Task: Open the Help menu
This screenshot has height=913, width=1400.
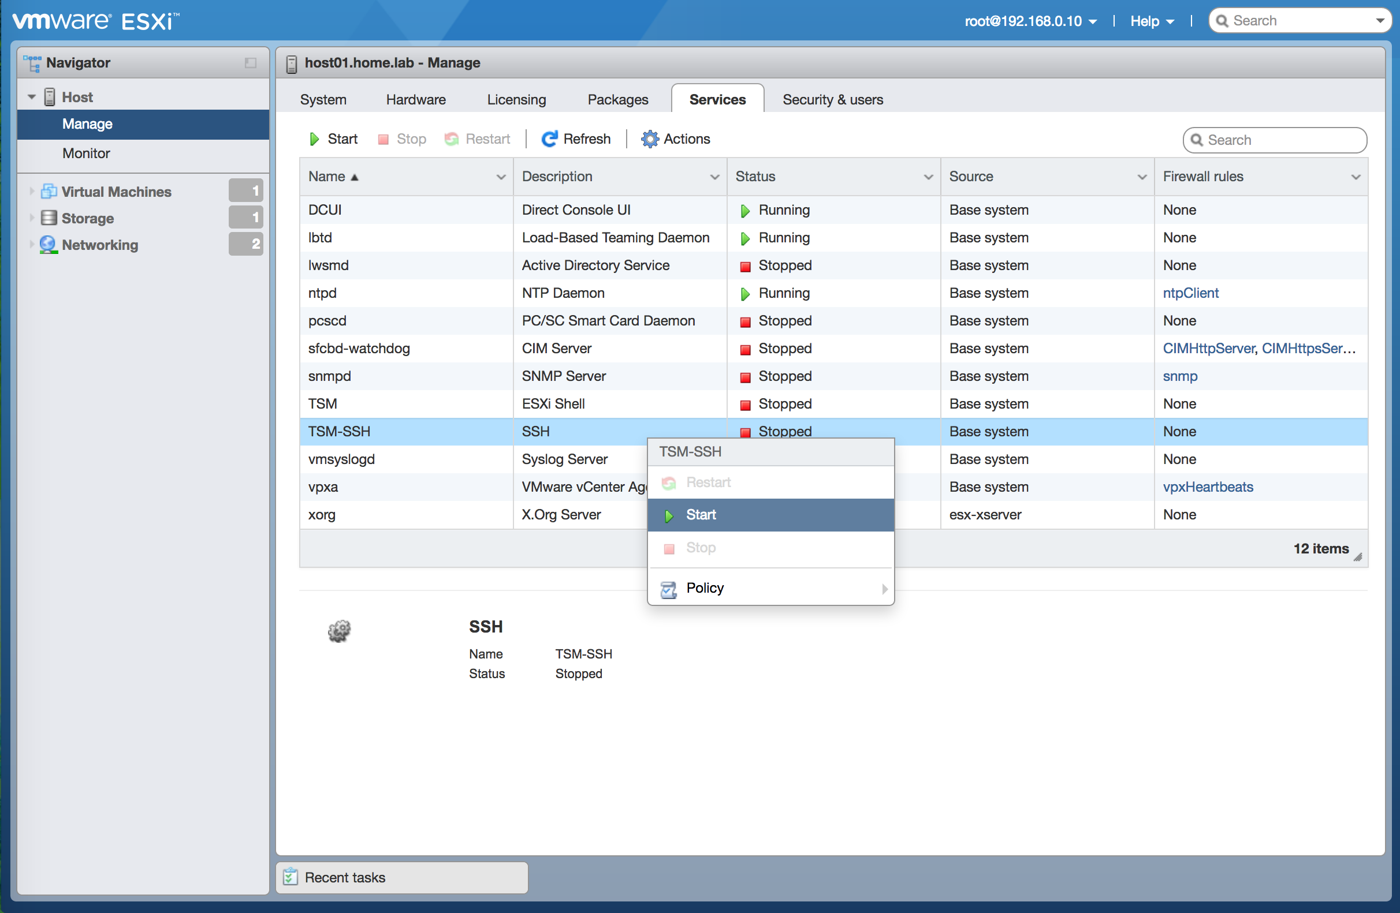Action: coord(1150,21)
